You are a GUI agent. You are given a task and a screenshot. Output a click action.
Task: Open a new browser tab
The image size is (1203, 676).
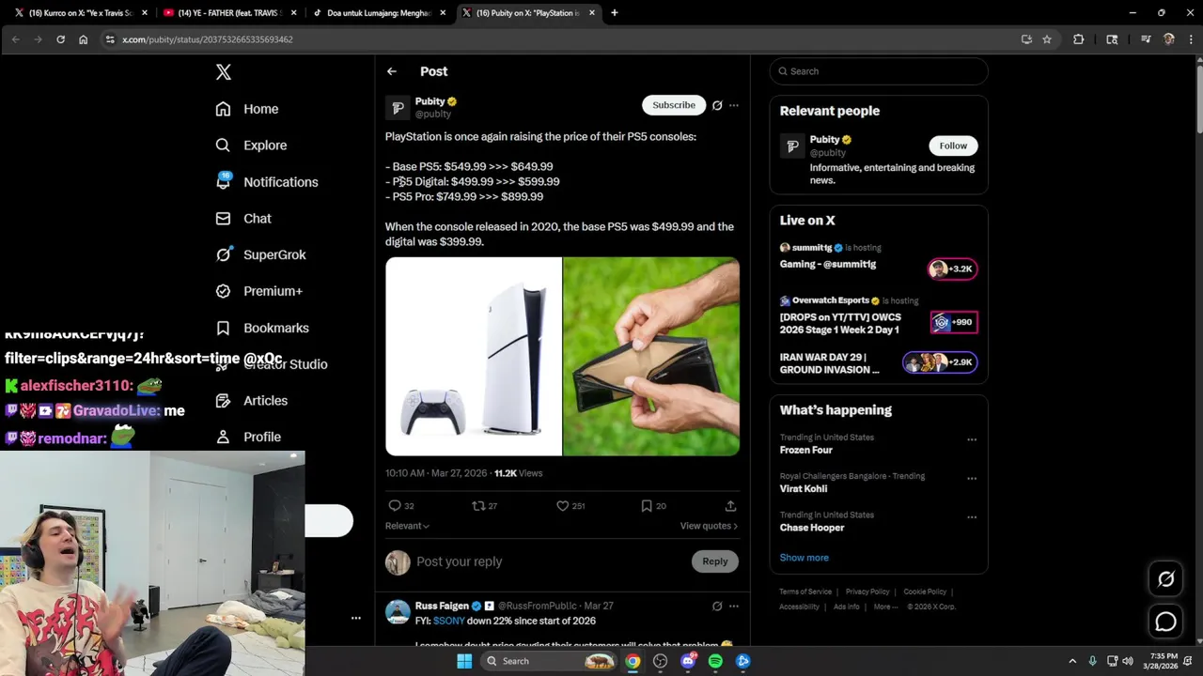pyautogui.click(x=615, y=13)
